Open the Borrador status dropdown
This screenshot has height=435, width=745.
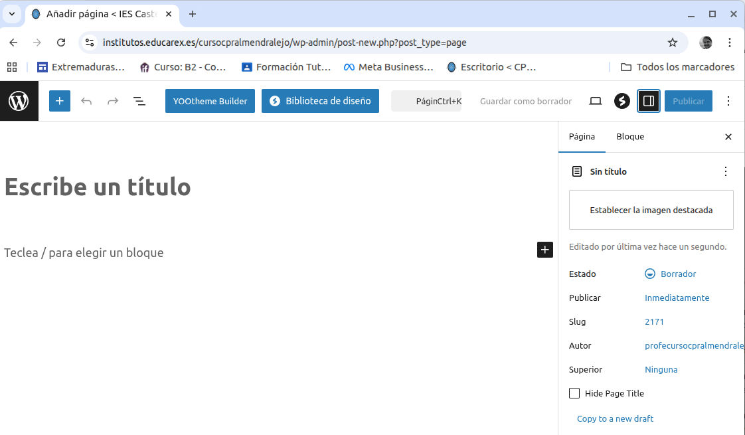coord(671,274)
